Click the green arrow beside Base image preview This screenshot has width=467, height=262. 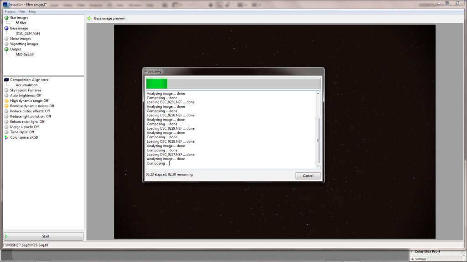90,18
